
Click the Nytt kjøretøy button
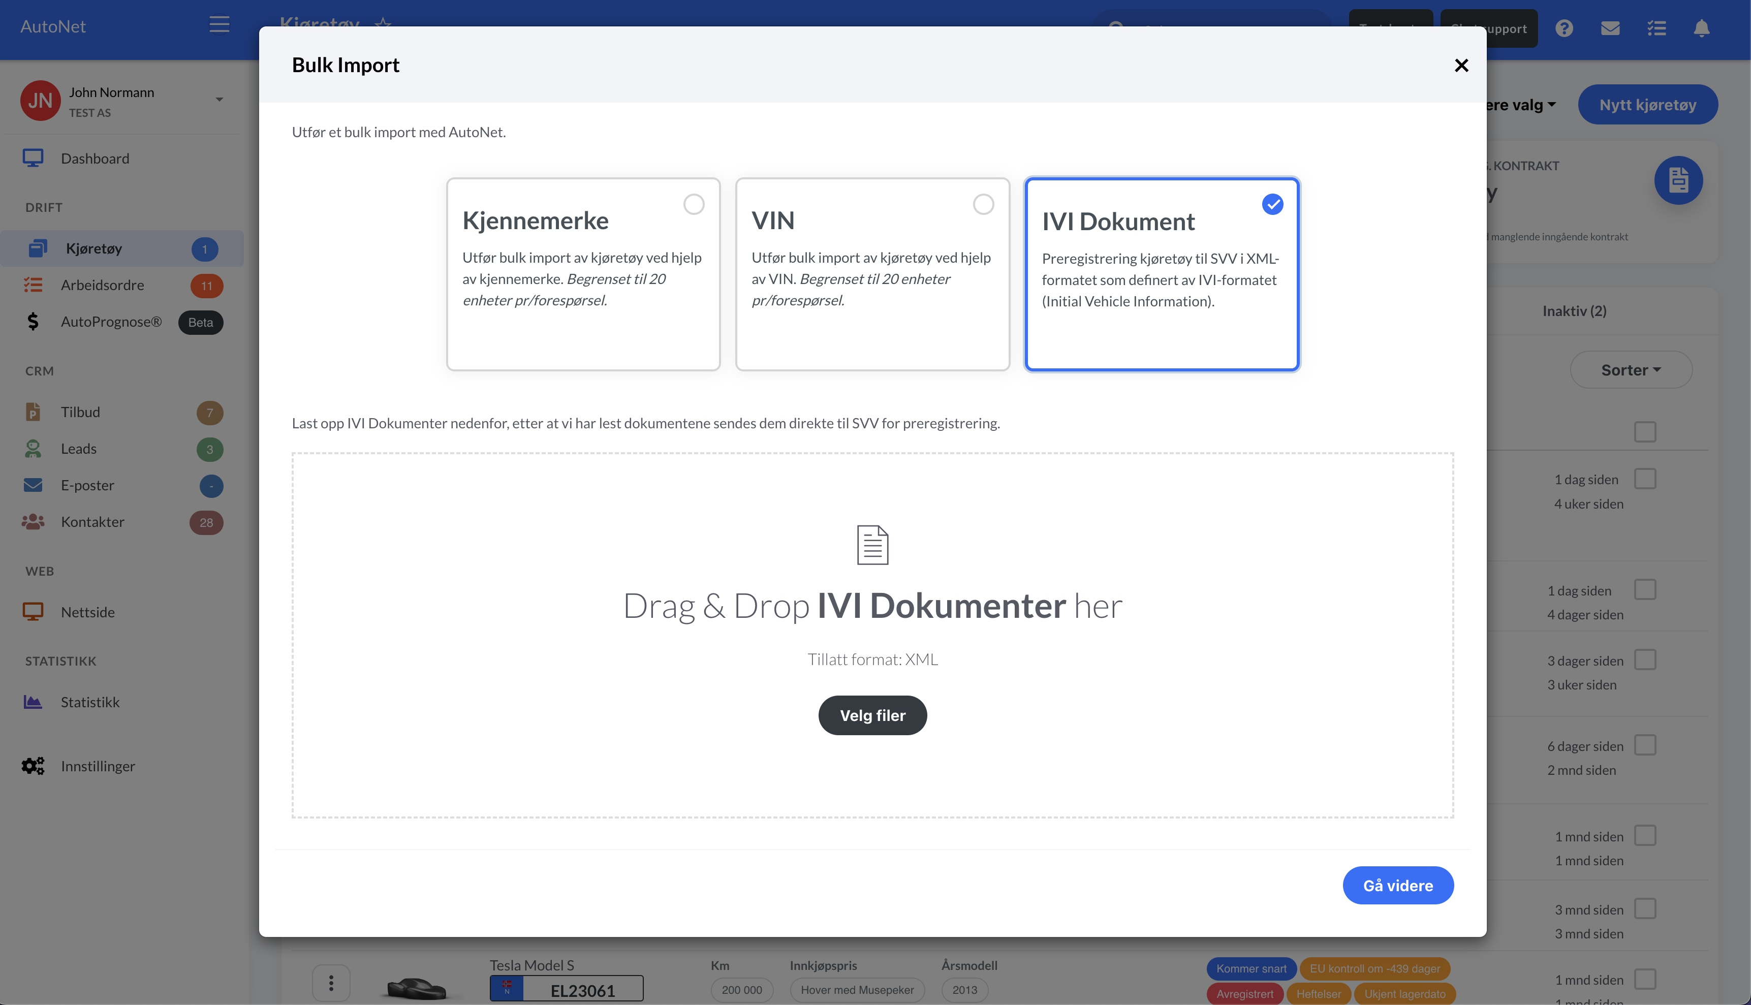click(1647, 105)
